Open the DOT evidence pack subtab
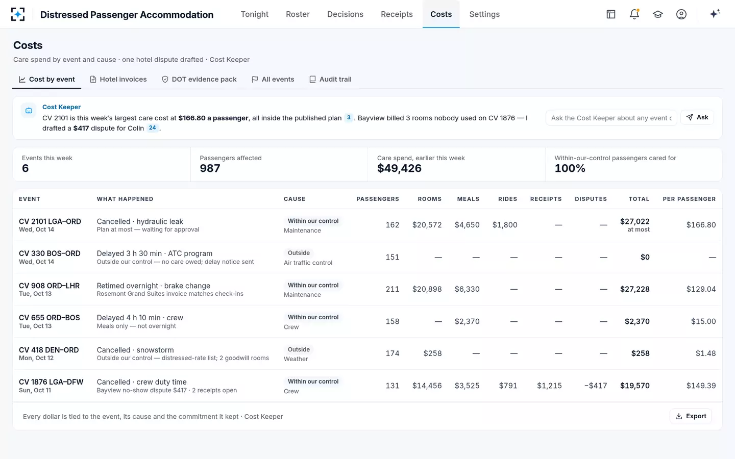The width and height of the screenshot is (735, 459). (199, 79)
